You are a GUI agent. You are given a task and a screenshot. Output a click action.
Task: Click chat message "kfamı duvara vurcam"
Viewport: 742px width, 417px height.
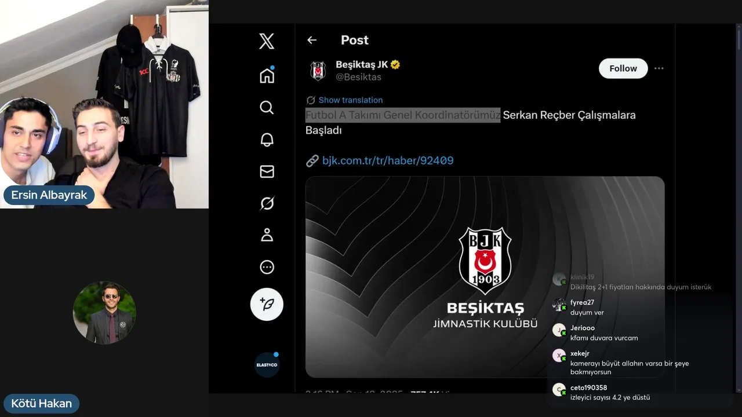tap(604, 338)
